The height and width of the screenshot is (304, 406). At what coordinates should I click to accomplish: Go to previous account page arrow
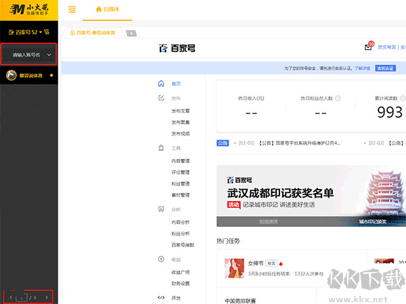point(11,297)
